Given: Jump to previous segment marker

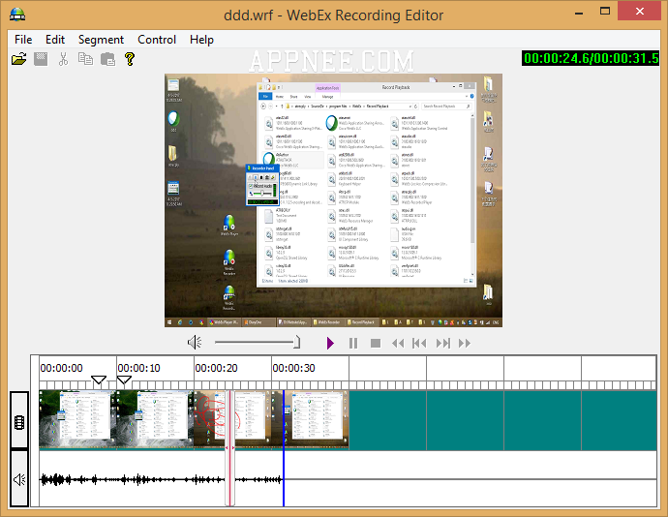Looking at the screenshot, I should pos(419,343).
